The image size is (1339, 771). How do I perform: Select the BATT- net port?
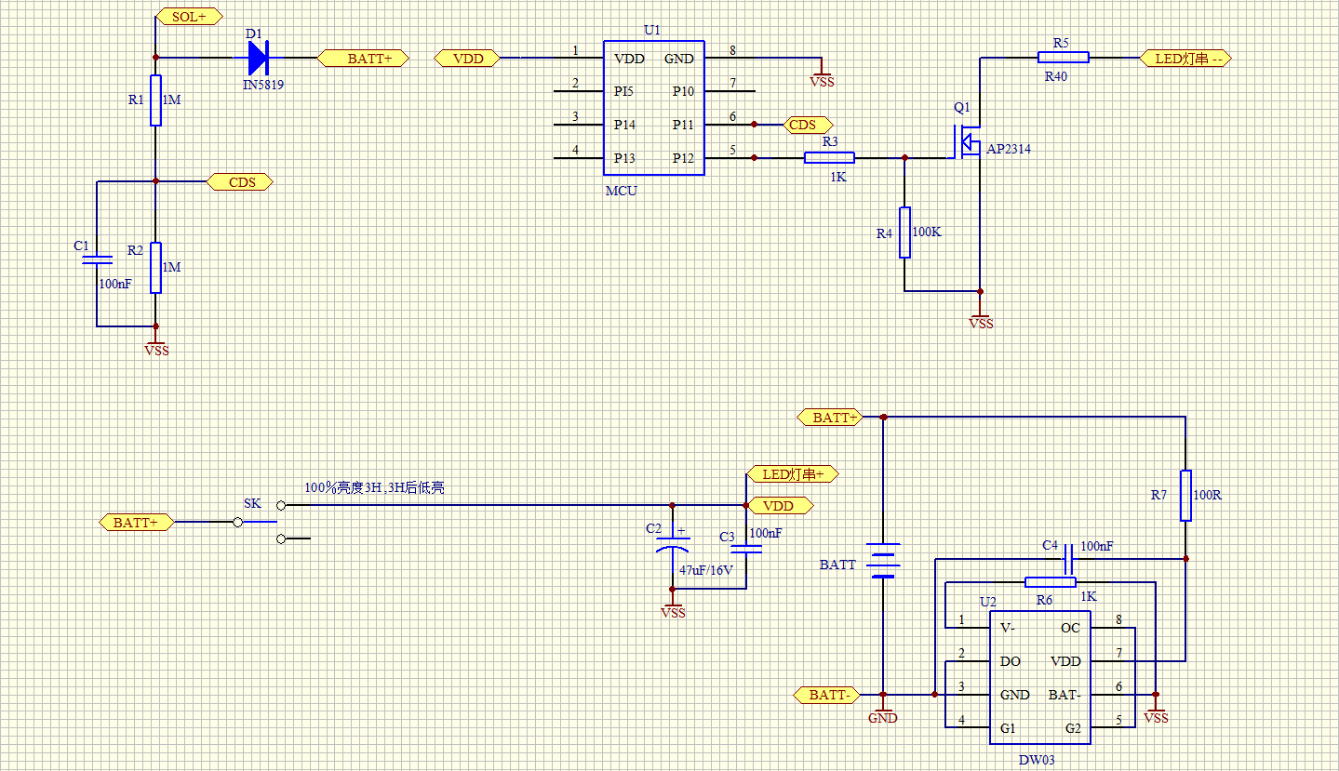coord(824,695)
